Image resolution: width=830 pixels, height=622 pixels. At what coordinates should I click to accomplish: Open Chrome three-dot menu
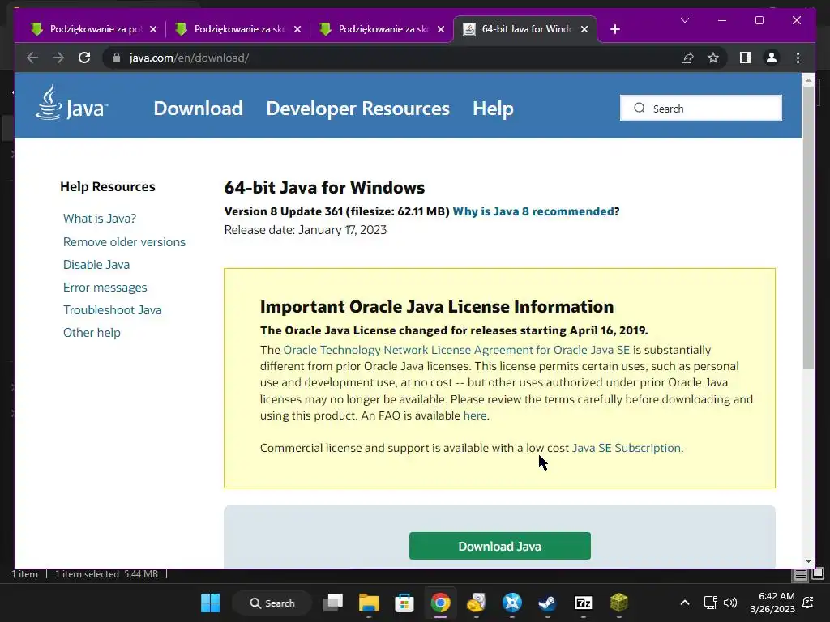798,58
